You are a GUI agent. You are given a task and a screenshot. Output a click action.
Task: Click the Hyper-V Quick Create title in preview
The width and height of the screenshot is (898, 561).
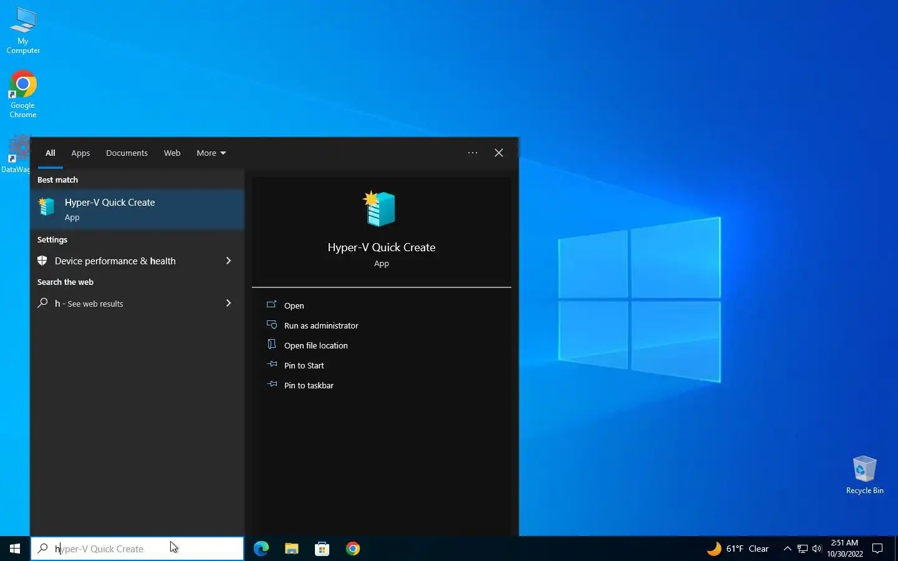coord(382,247)
